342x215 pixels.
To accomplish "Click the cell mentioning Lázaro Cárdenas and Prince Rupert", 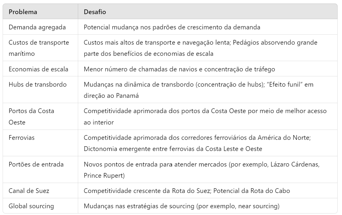I will coord(202,170).
